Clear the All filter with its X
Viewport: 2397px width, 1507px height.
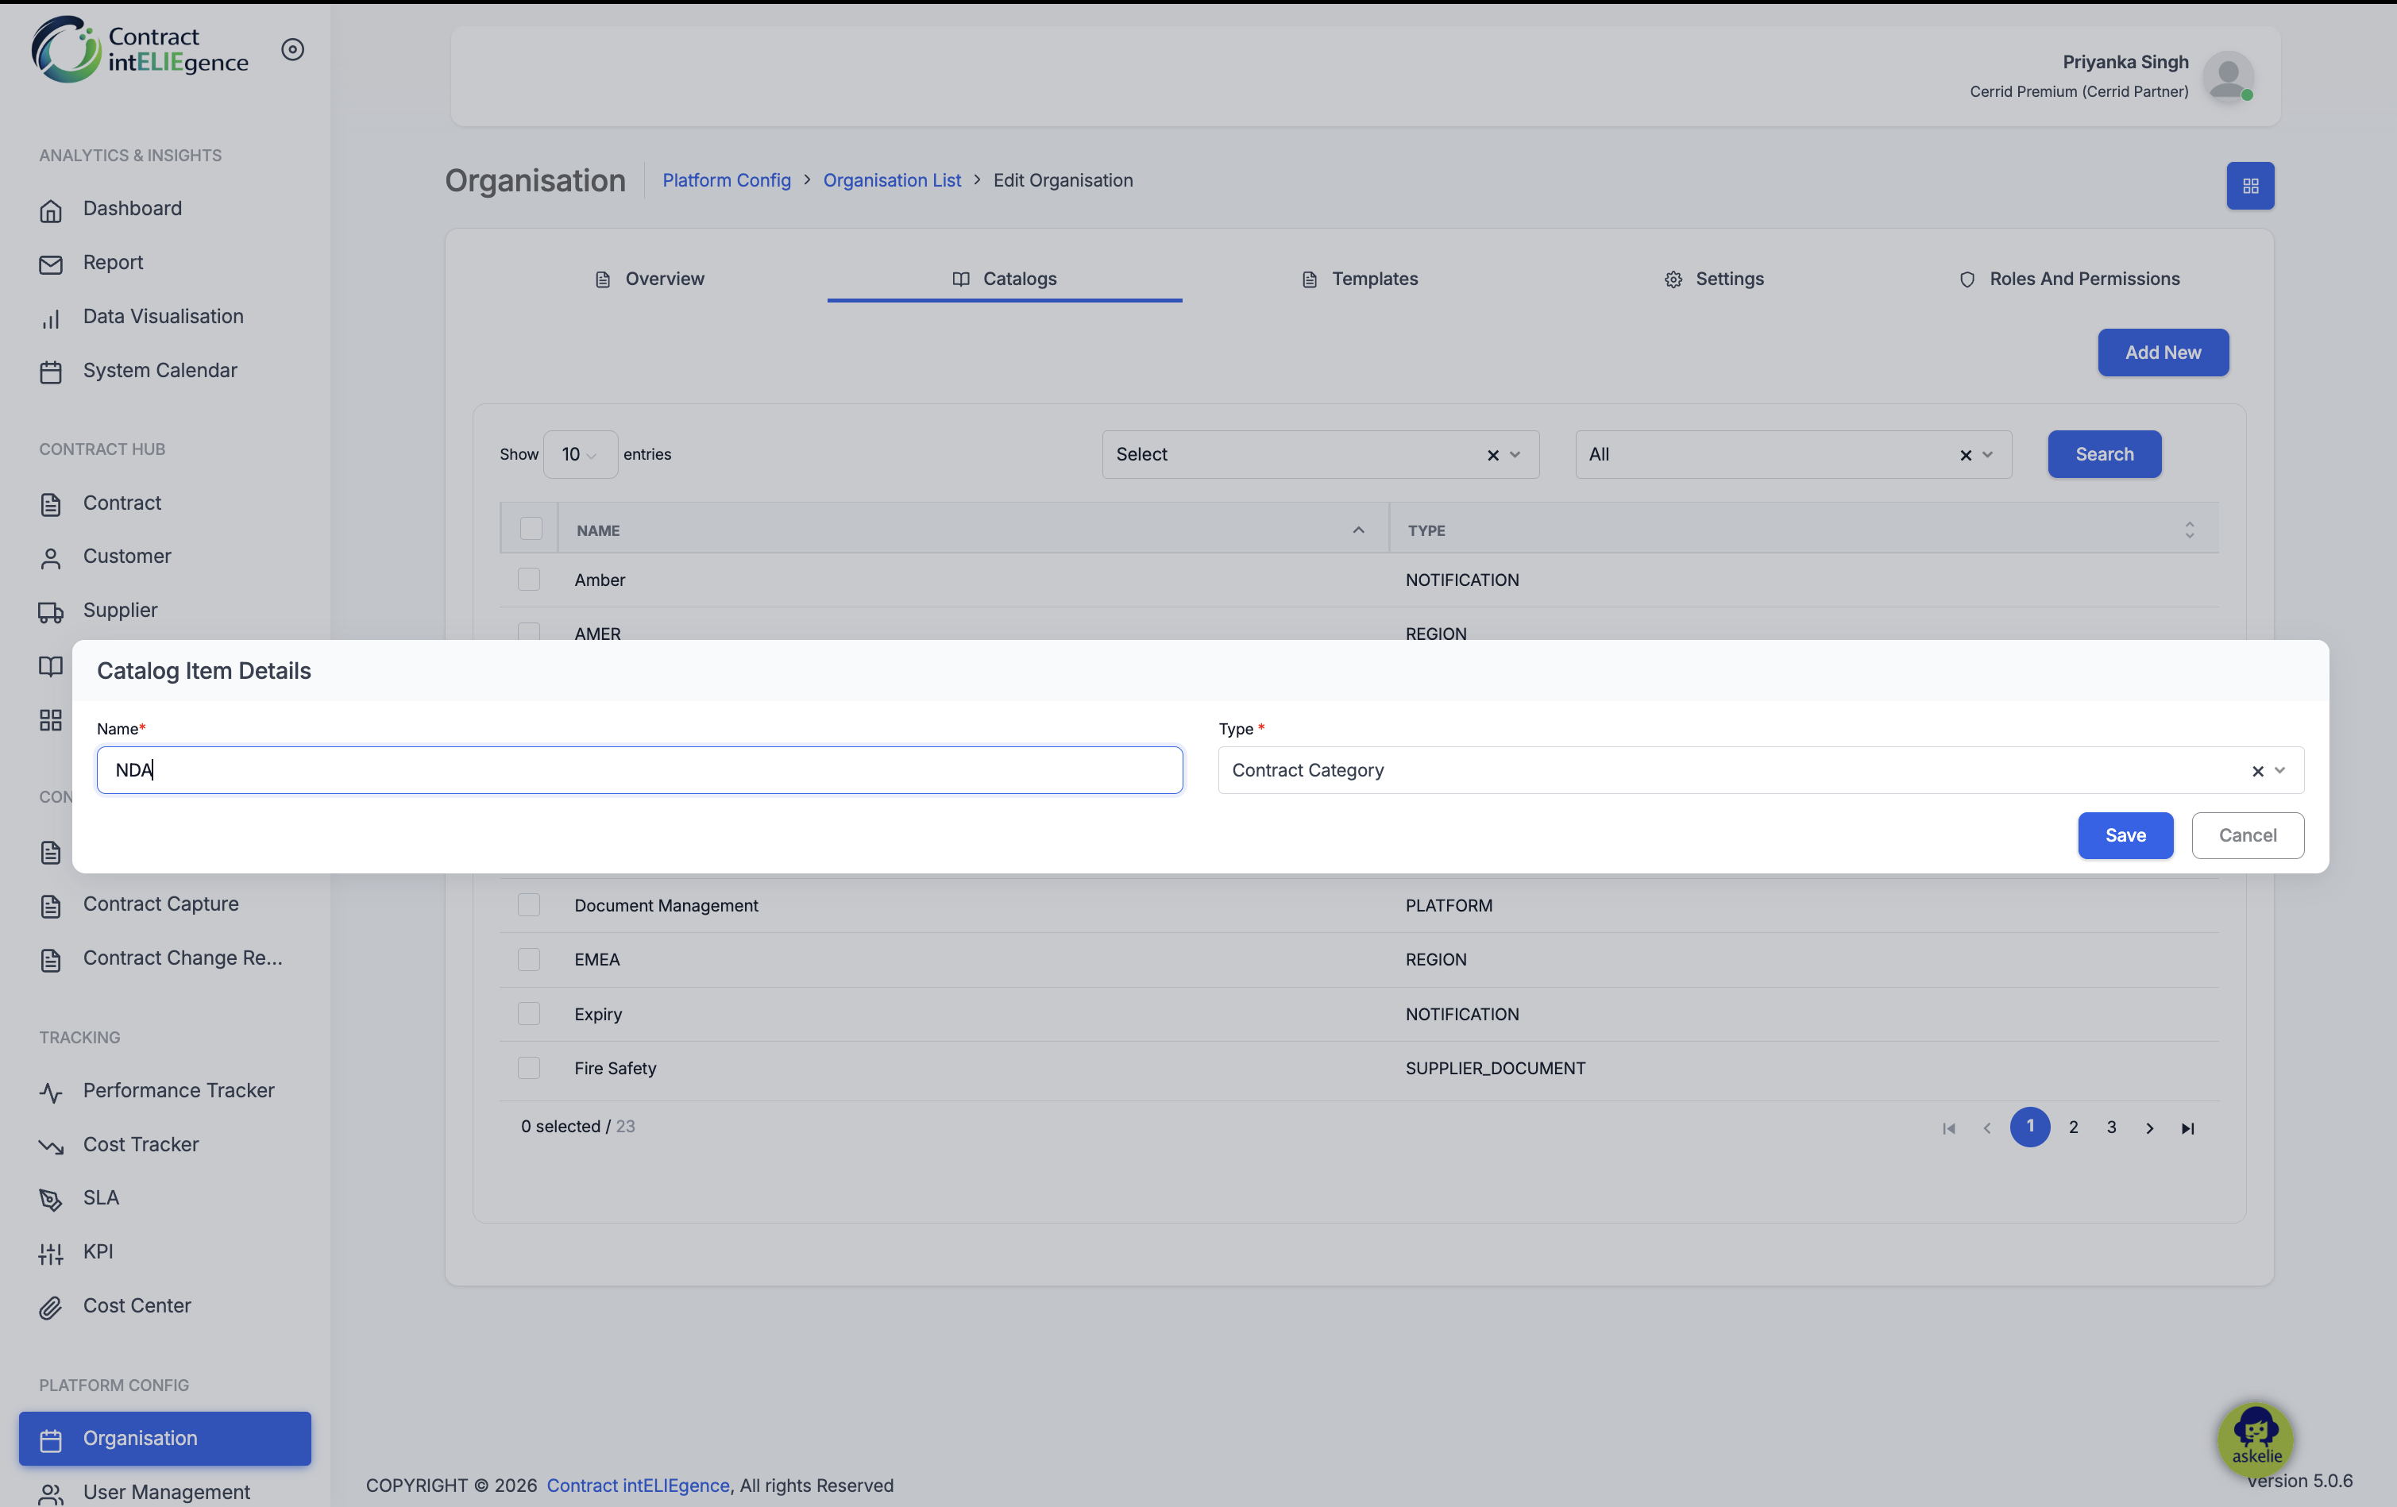coord(1965,455)
